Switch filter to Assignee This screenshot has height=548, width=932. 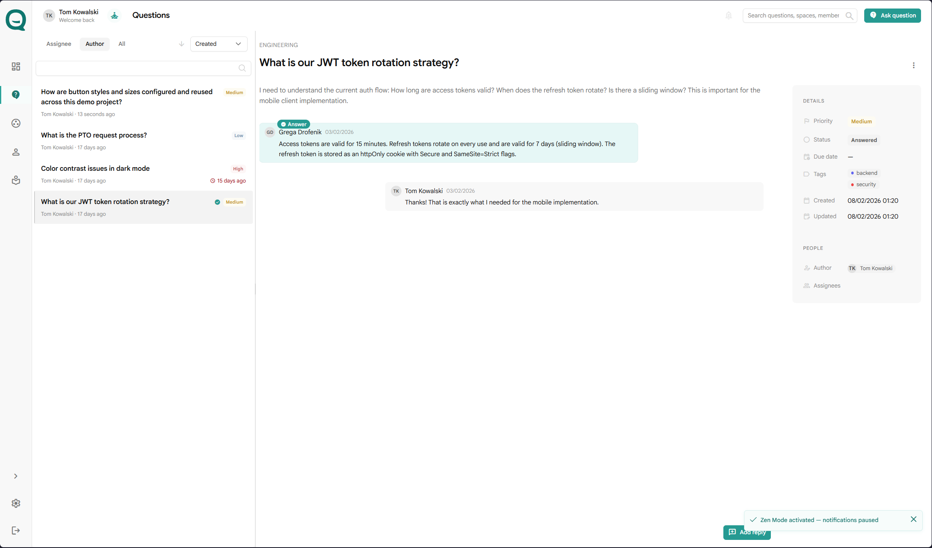point(58,44)
